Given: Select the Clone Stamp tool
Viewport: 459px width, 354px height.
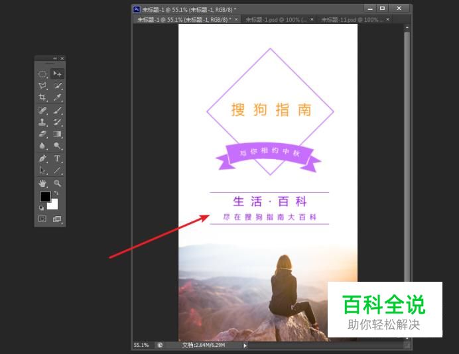Looking at the screenshot, I should pyautogui.click(x=42, y=122).
